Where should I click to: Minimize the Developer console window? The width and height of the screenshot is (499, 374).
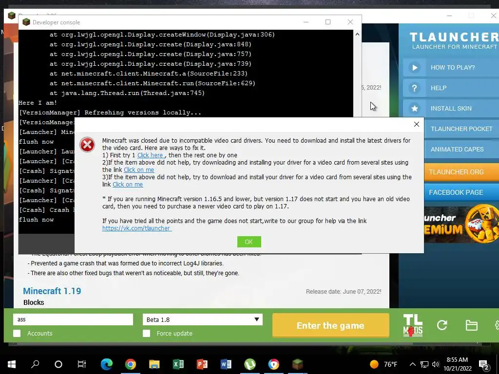(306, 22)
